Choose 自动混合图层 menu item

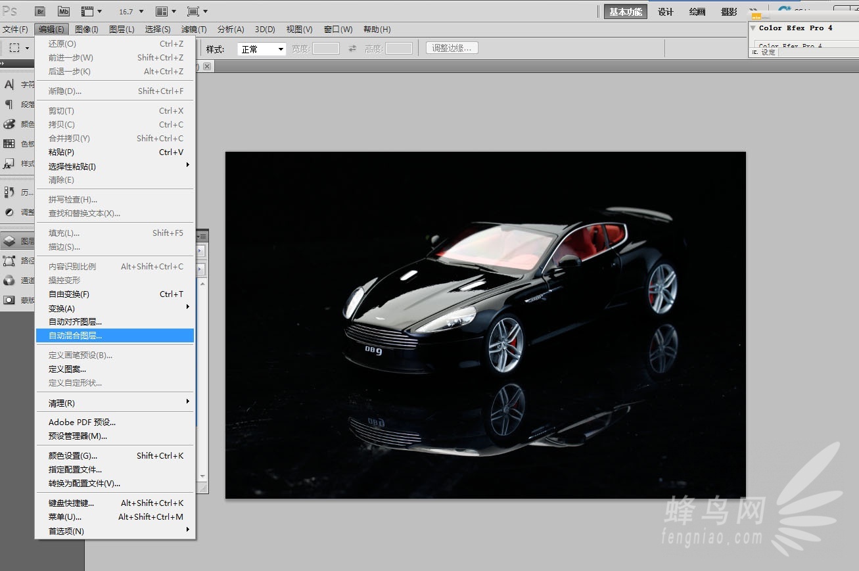115,335
